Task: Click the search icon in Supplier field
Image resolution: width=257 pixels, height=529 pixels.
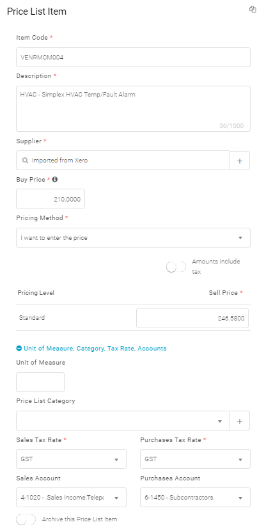Action: tap(25, 161)
